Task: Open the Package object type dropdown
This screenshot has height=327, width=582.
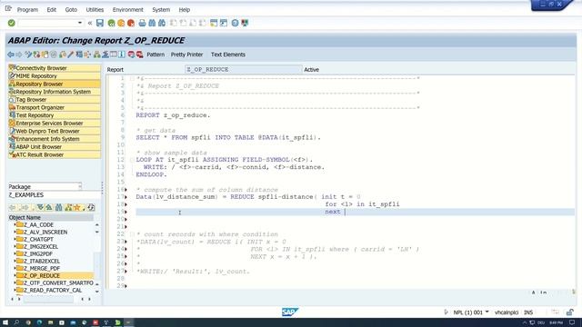Action: tap(79, 186)
